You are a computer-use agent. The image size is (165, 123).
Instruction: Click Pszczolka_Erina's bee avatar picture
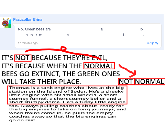pos(6,23)
